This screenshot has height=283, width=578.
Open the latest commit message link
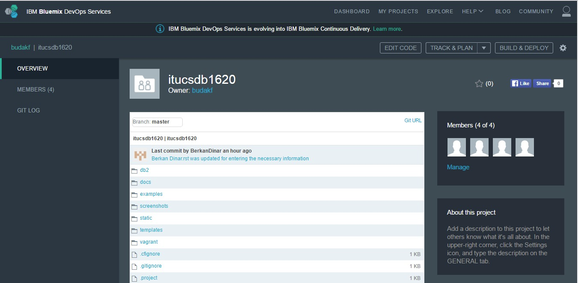[230, 159]
